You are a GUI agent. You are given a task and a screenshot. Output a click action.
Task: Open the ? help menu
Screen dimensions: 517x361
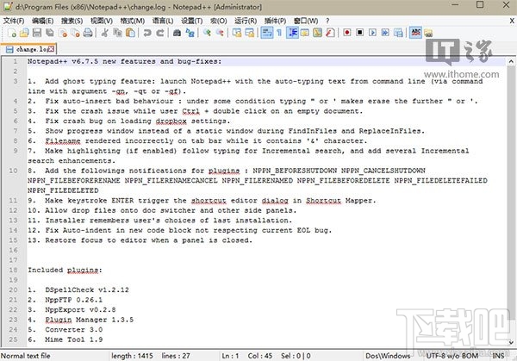[327, 21]
